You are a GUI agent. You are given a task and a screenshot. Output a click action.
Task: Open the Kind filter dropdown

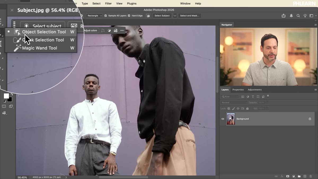pos(230,97)
